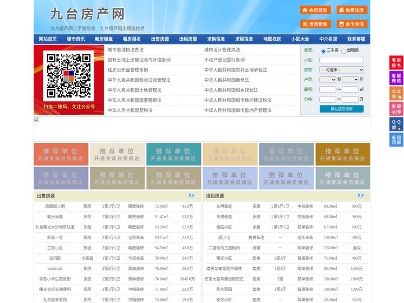Image resolution: width=404 pixels, height=303 pixels.
Task: Open 中华人民共和国城市房地产管理法 link
Action: pyautogui.click(x=238, y=111)
